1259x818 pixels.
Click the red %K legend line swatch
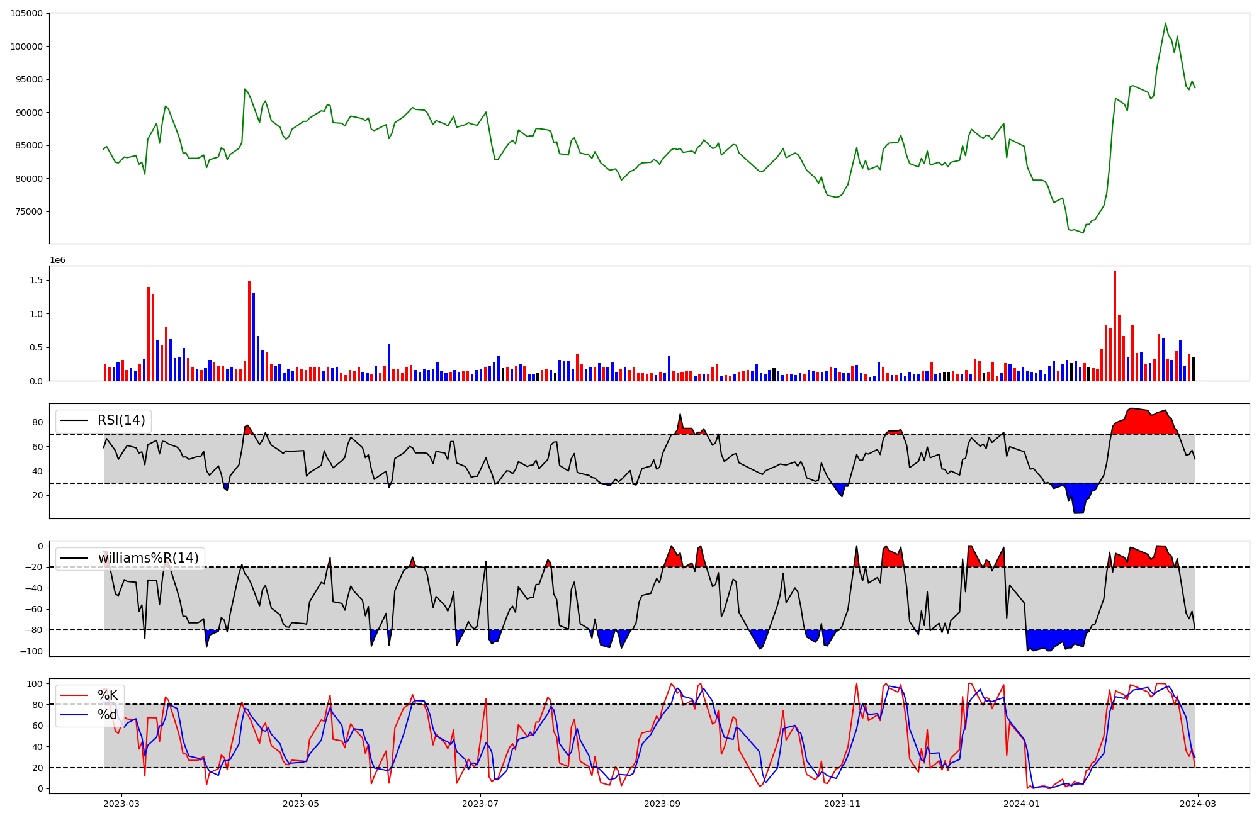point(74,695)
